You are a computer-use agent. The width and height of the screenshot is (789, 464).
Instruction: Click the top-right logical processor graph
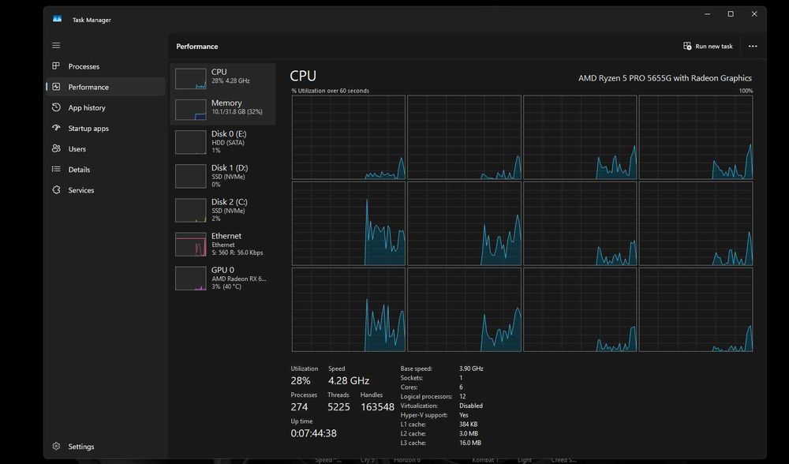(x=696, y=137)
